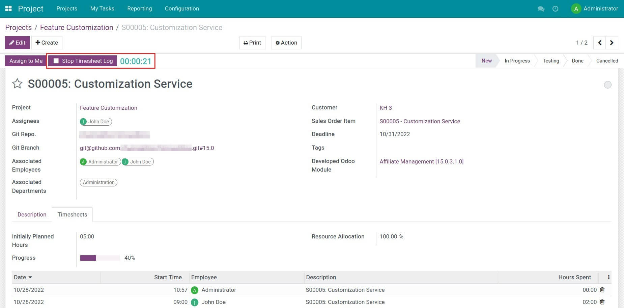Go to previous record with left chevron

599,43
